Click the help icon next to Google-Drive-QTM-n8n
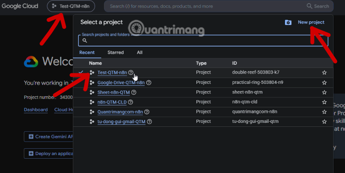The image size is (345, 173). (x=149, y=82)
